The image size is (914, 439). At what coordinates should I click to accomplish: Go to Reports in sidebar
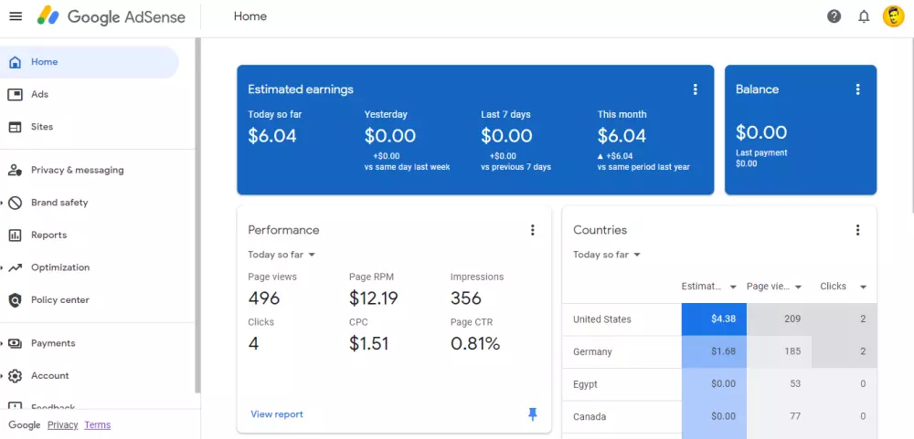[48, 235]
